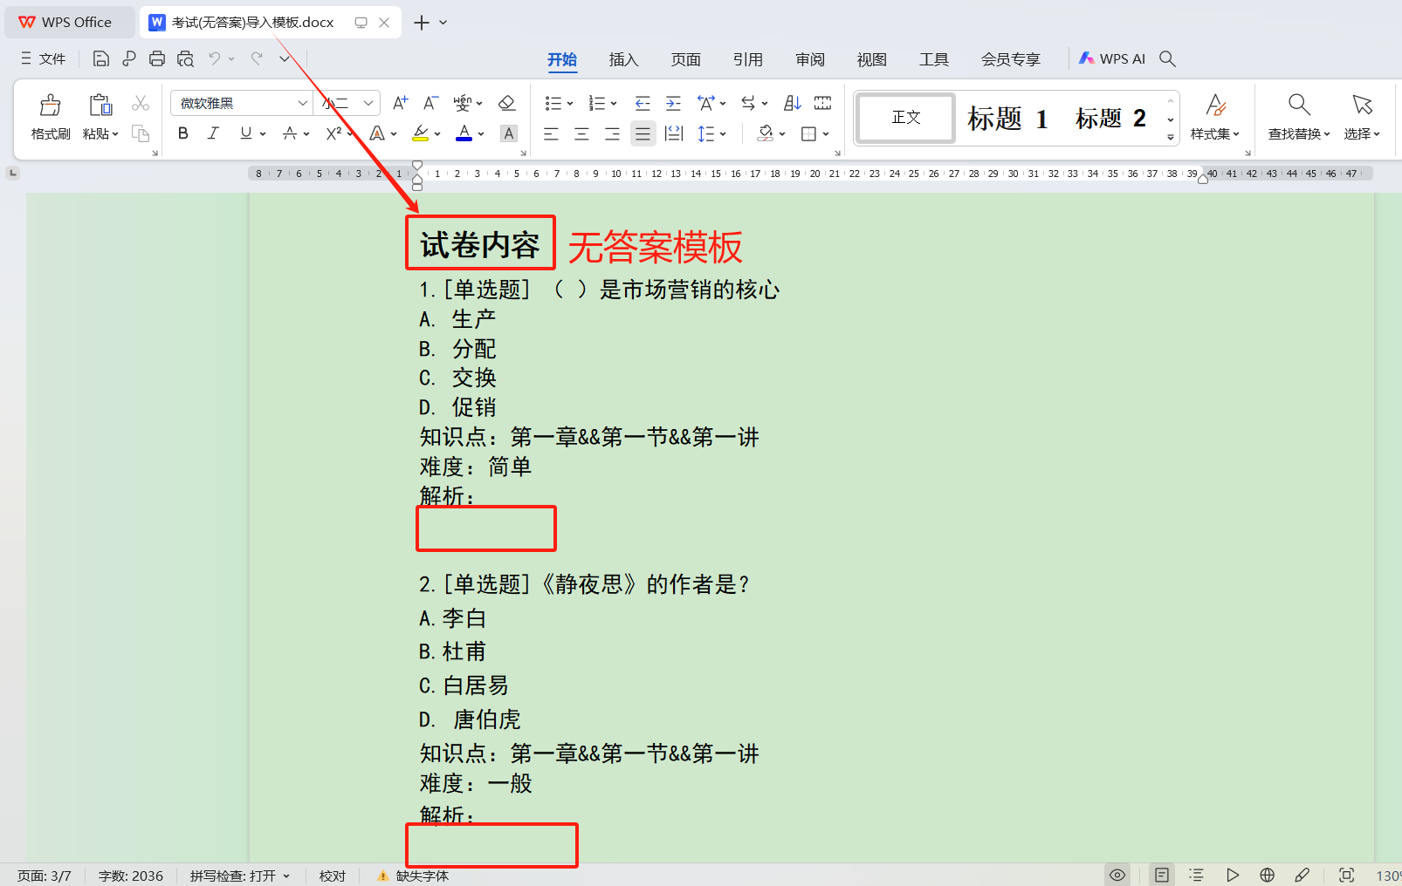Click the clear formatting eraser icon

tap(506, 104)
